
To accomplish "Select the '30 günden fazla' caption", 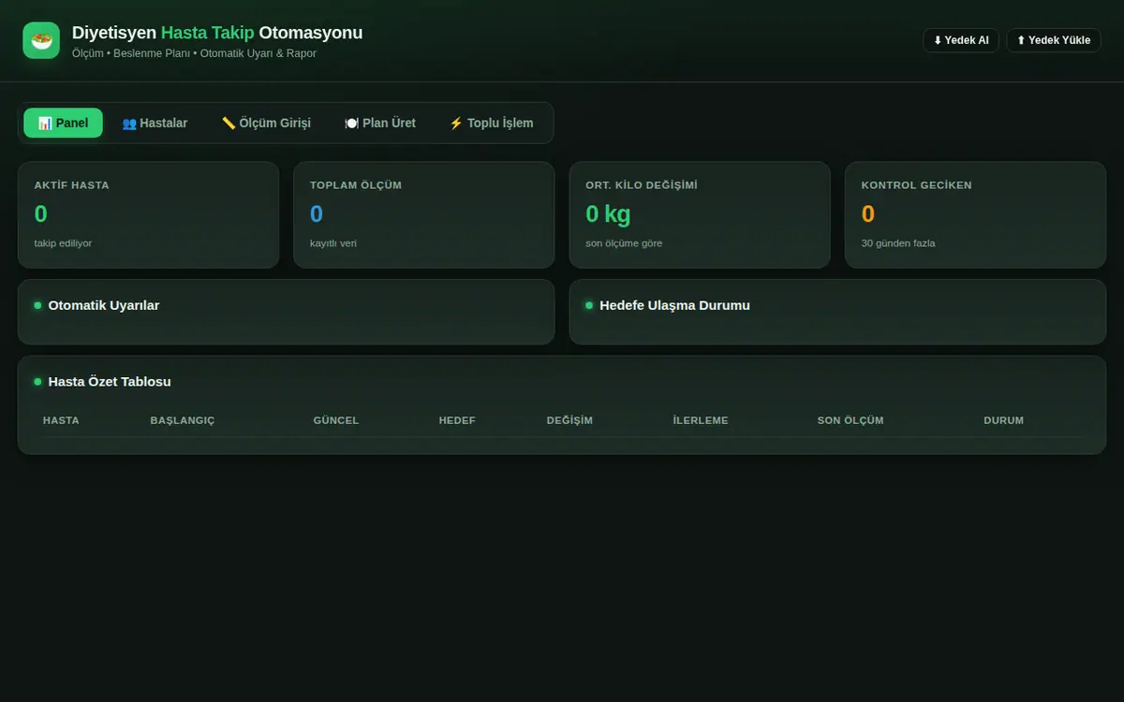I will pyautogui.click(x=898, y=243).
